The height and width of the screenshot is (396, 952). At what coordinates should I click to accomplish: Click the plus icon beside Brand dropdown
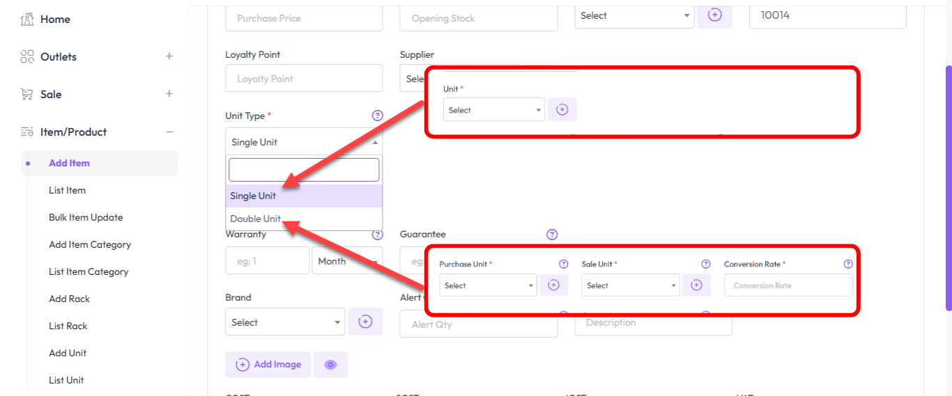click(365, 322)
